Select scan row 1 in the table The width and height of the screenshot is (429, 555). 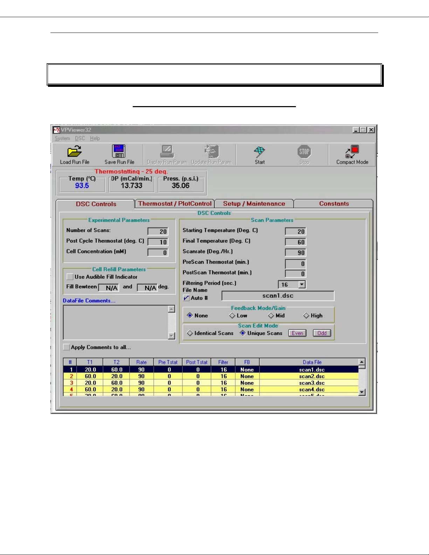point(211,369)
